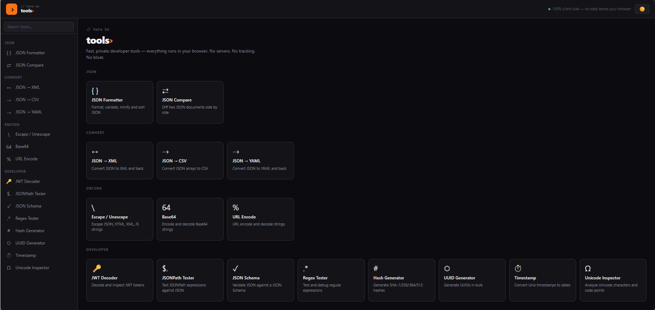The image size is (655, 310).
Task: Click the '$.' icon on JSONPath Tester card
Action: (x=165, y=268)
